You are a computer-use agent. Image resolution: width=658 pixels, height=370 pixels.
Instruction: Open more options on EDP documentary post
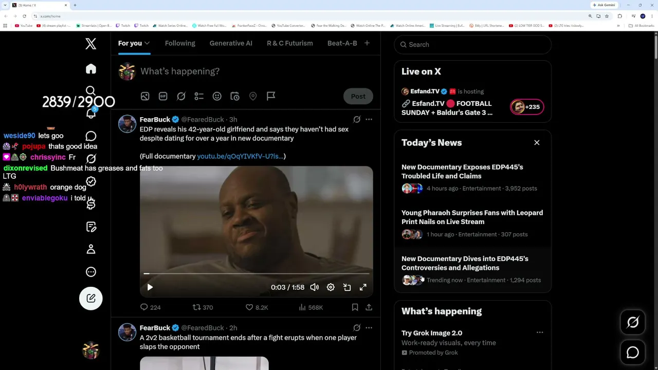point(369,119)
